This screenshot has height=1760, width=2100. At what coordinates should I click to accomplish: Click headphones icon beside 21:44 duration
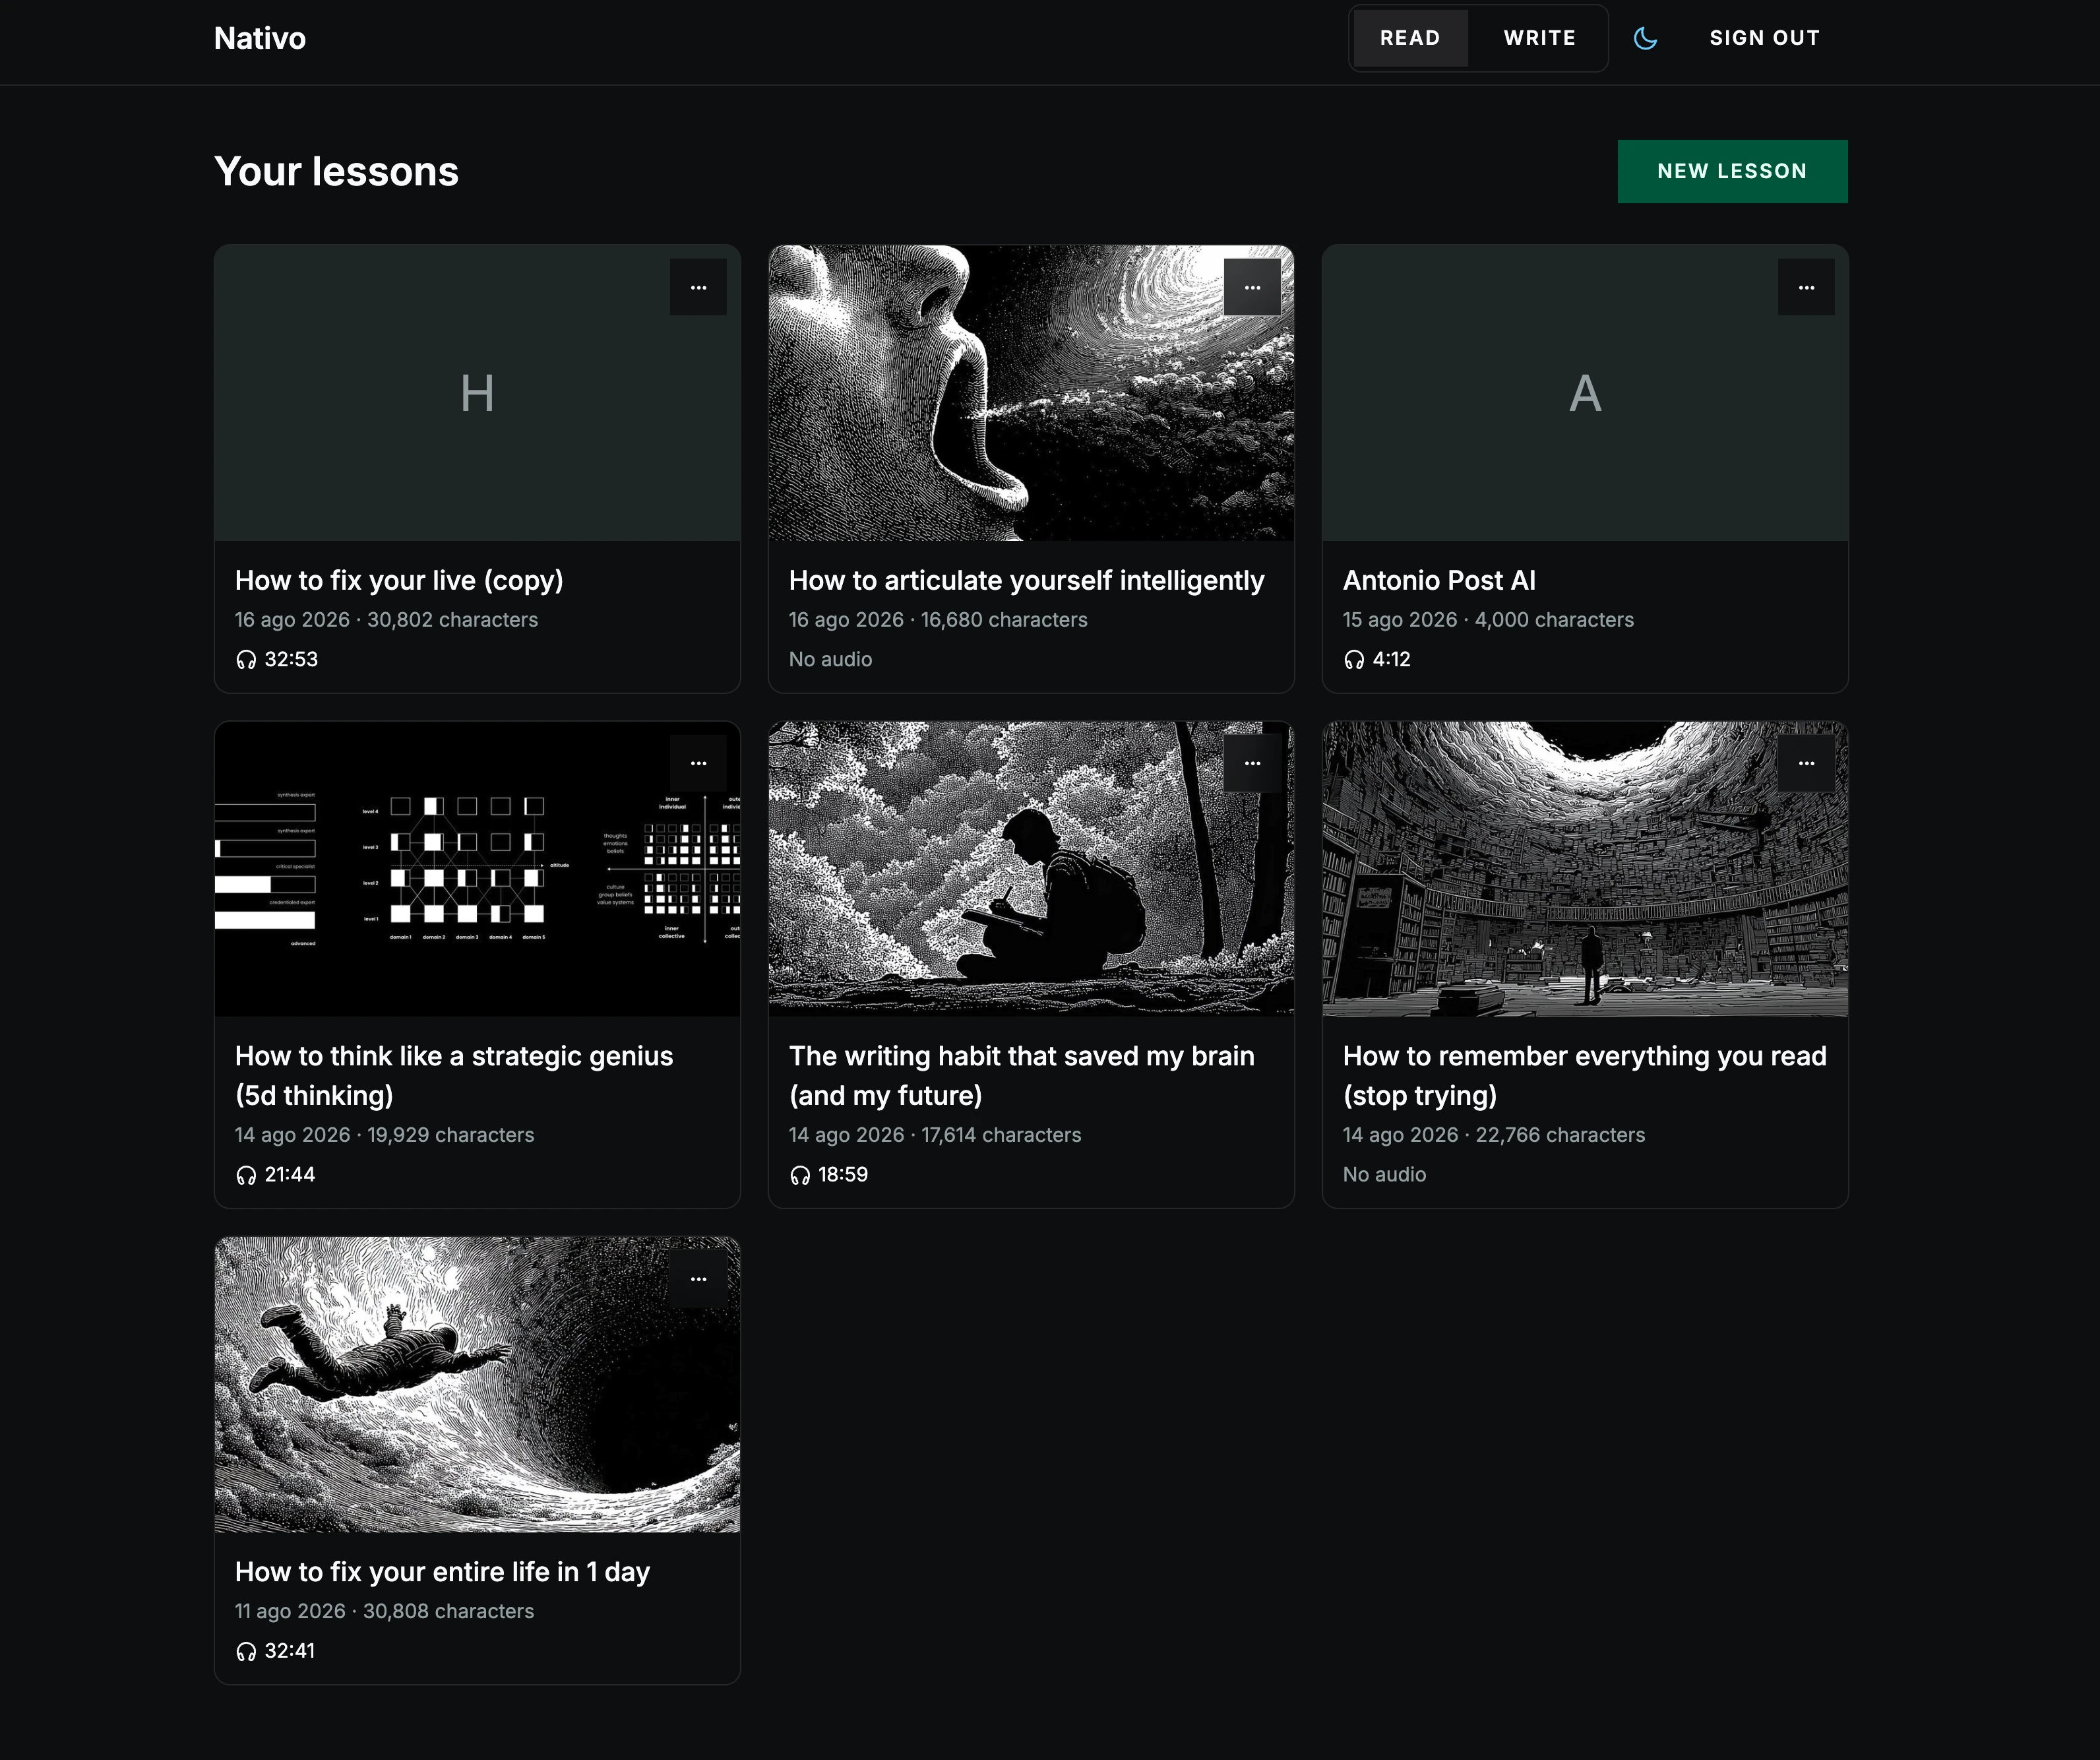pyautogui.click(x=246, y=1175)
